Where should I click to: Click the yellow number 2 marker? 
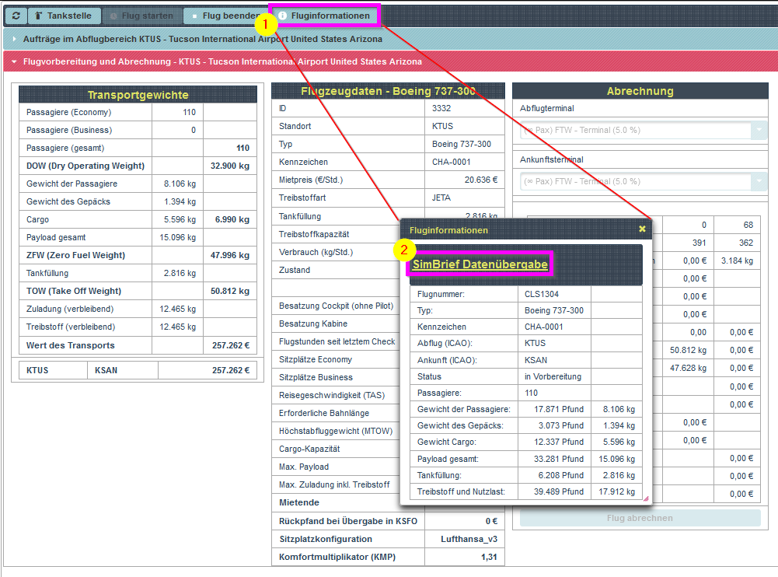[403, 250]
